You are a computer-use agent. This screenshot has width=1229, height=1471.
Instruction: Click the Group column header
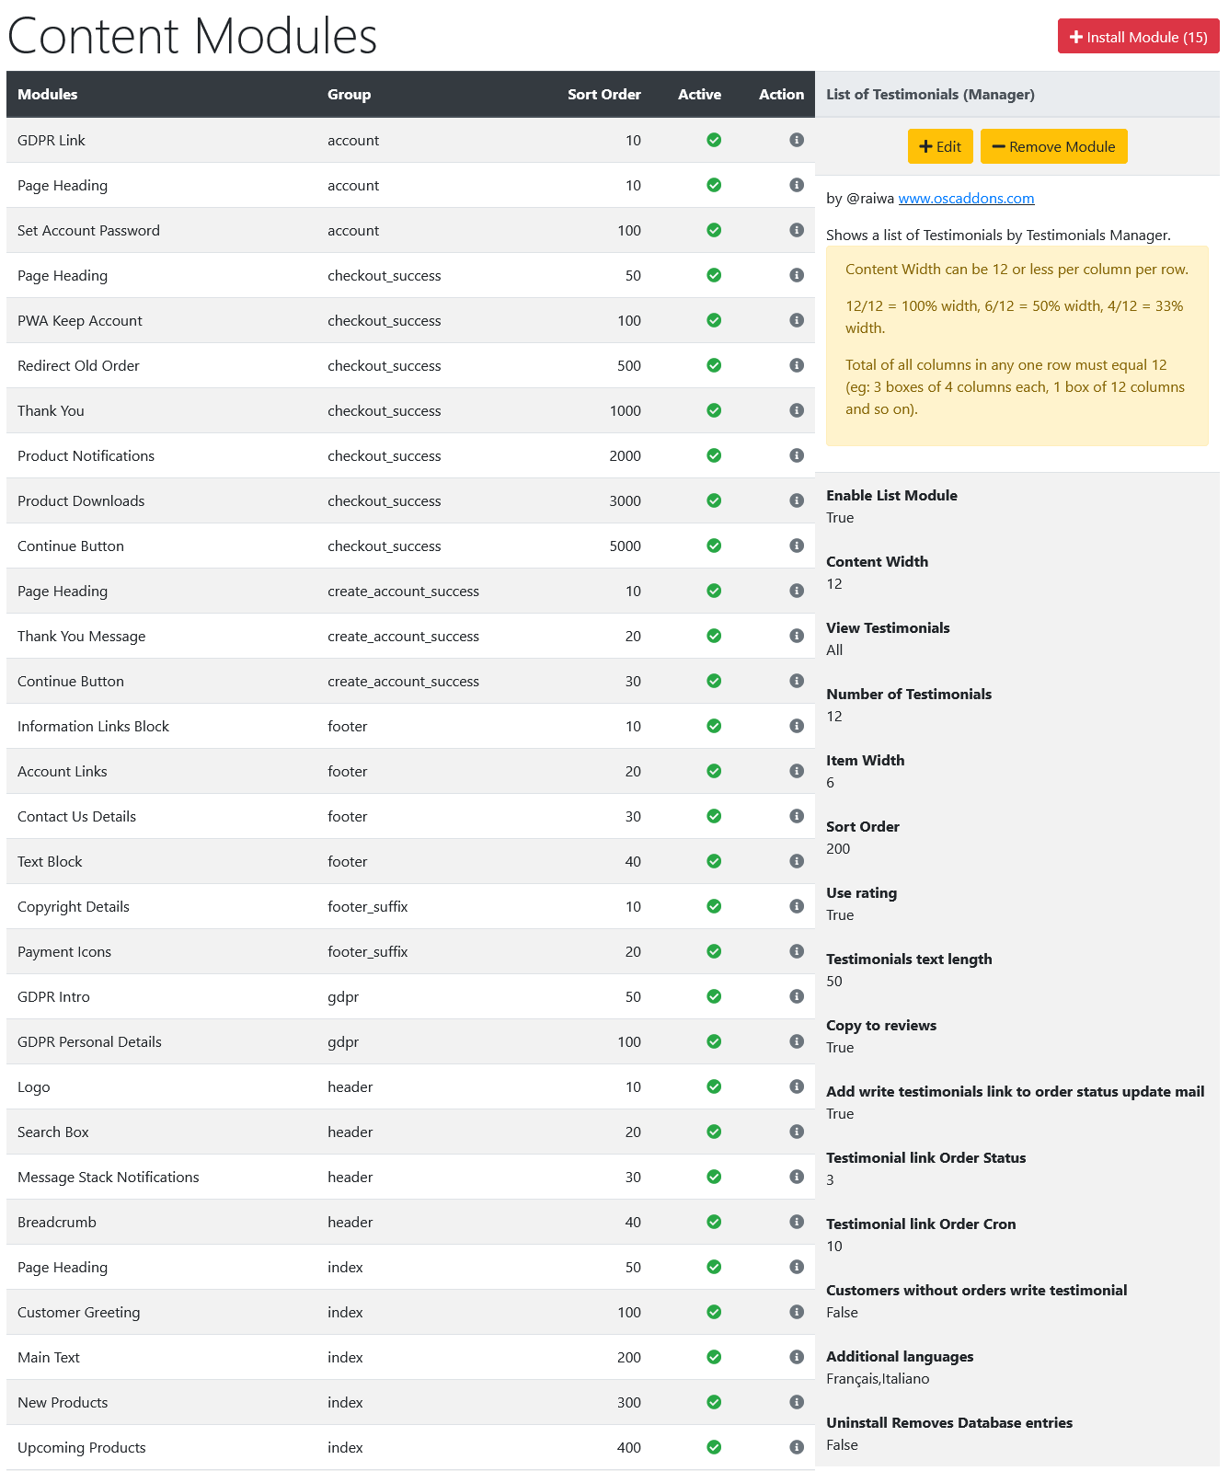tap(349, 94)
